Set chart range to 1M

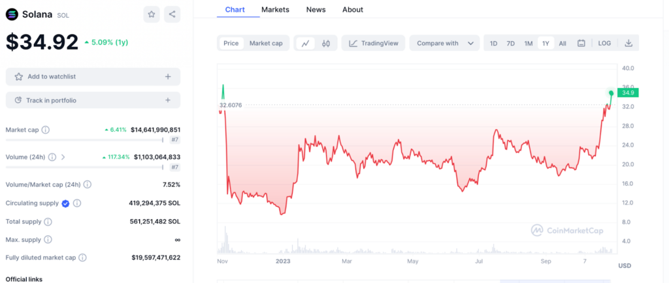pyautogui.click(x=529, y=44)
